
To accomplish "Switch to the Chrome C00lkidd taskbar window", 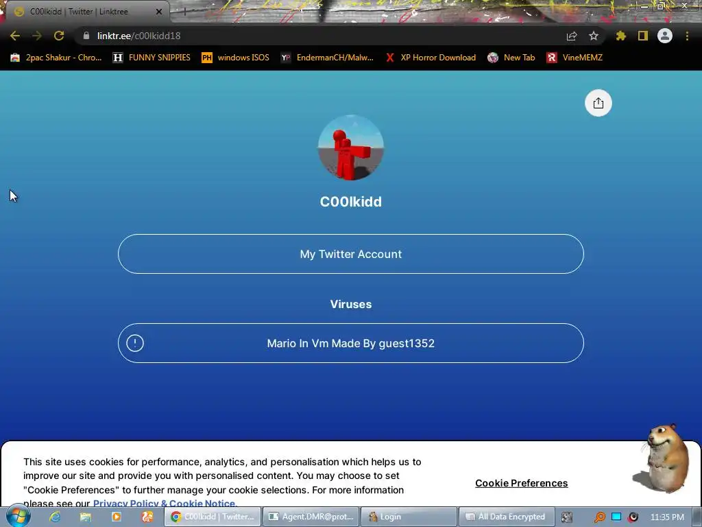I will point(213,517).
